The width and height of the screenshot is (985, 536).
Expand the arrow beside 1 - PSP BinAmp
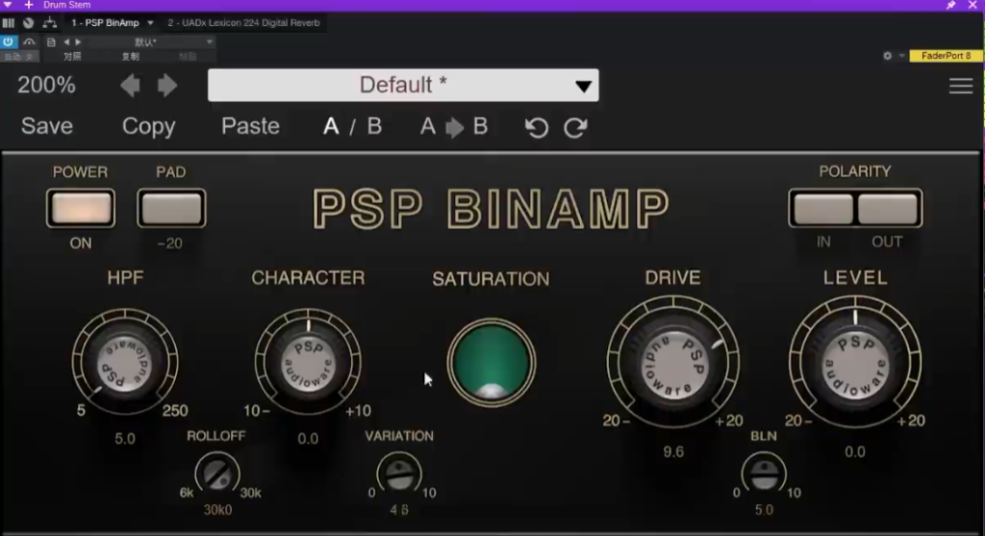[150, 23]
